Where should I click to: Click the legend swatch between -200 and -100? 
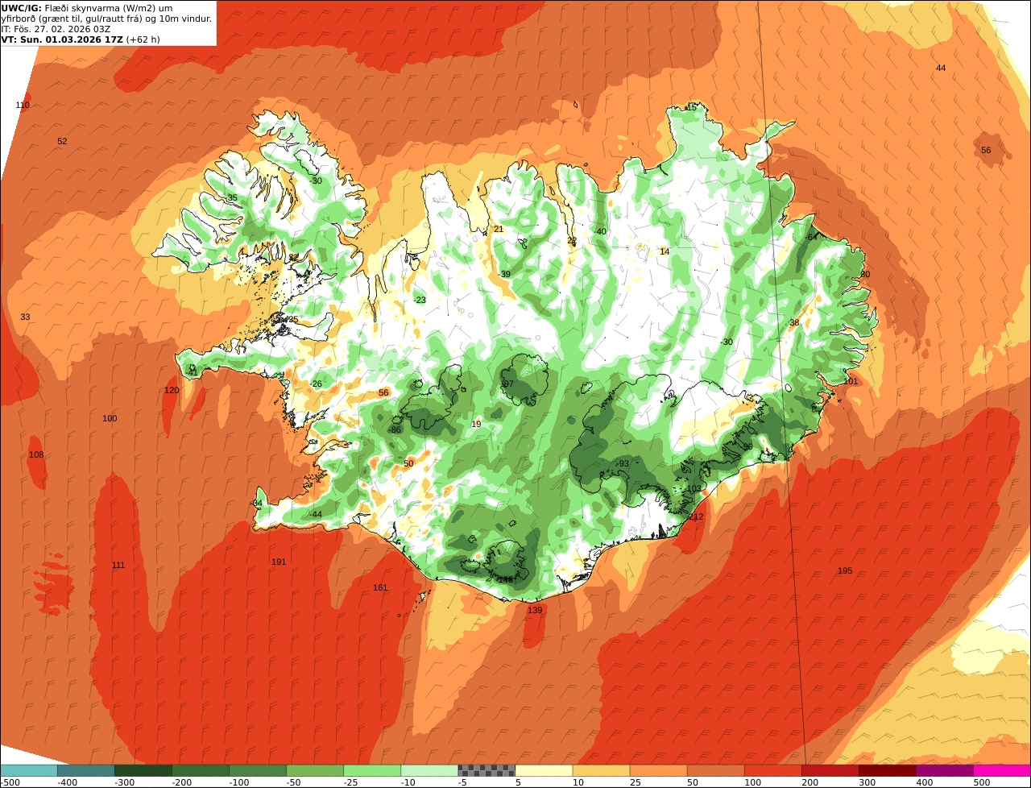201,770
